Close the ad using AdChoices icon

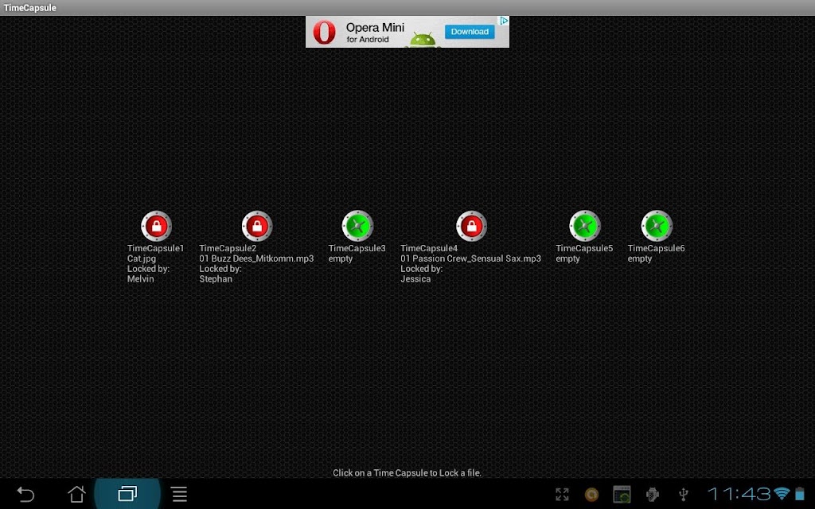[504, 21]
